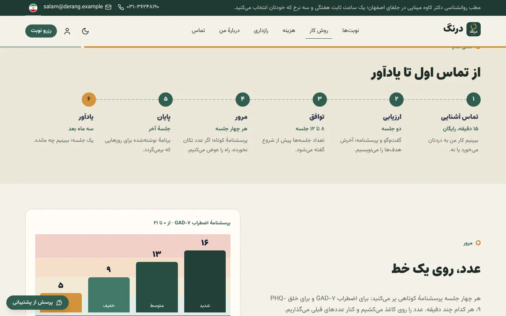Select the توافق step title
This screenshot has height=316, width=506.
pyautogui.click(x=317, y=117)
